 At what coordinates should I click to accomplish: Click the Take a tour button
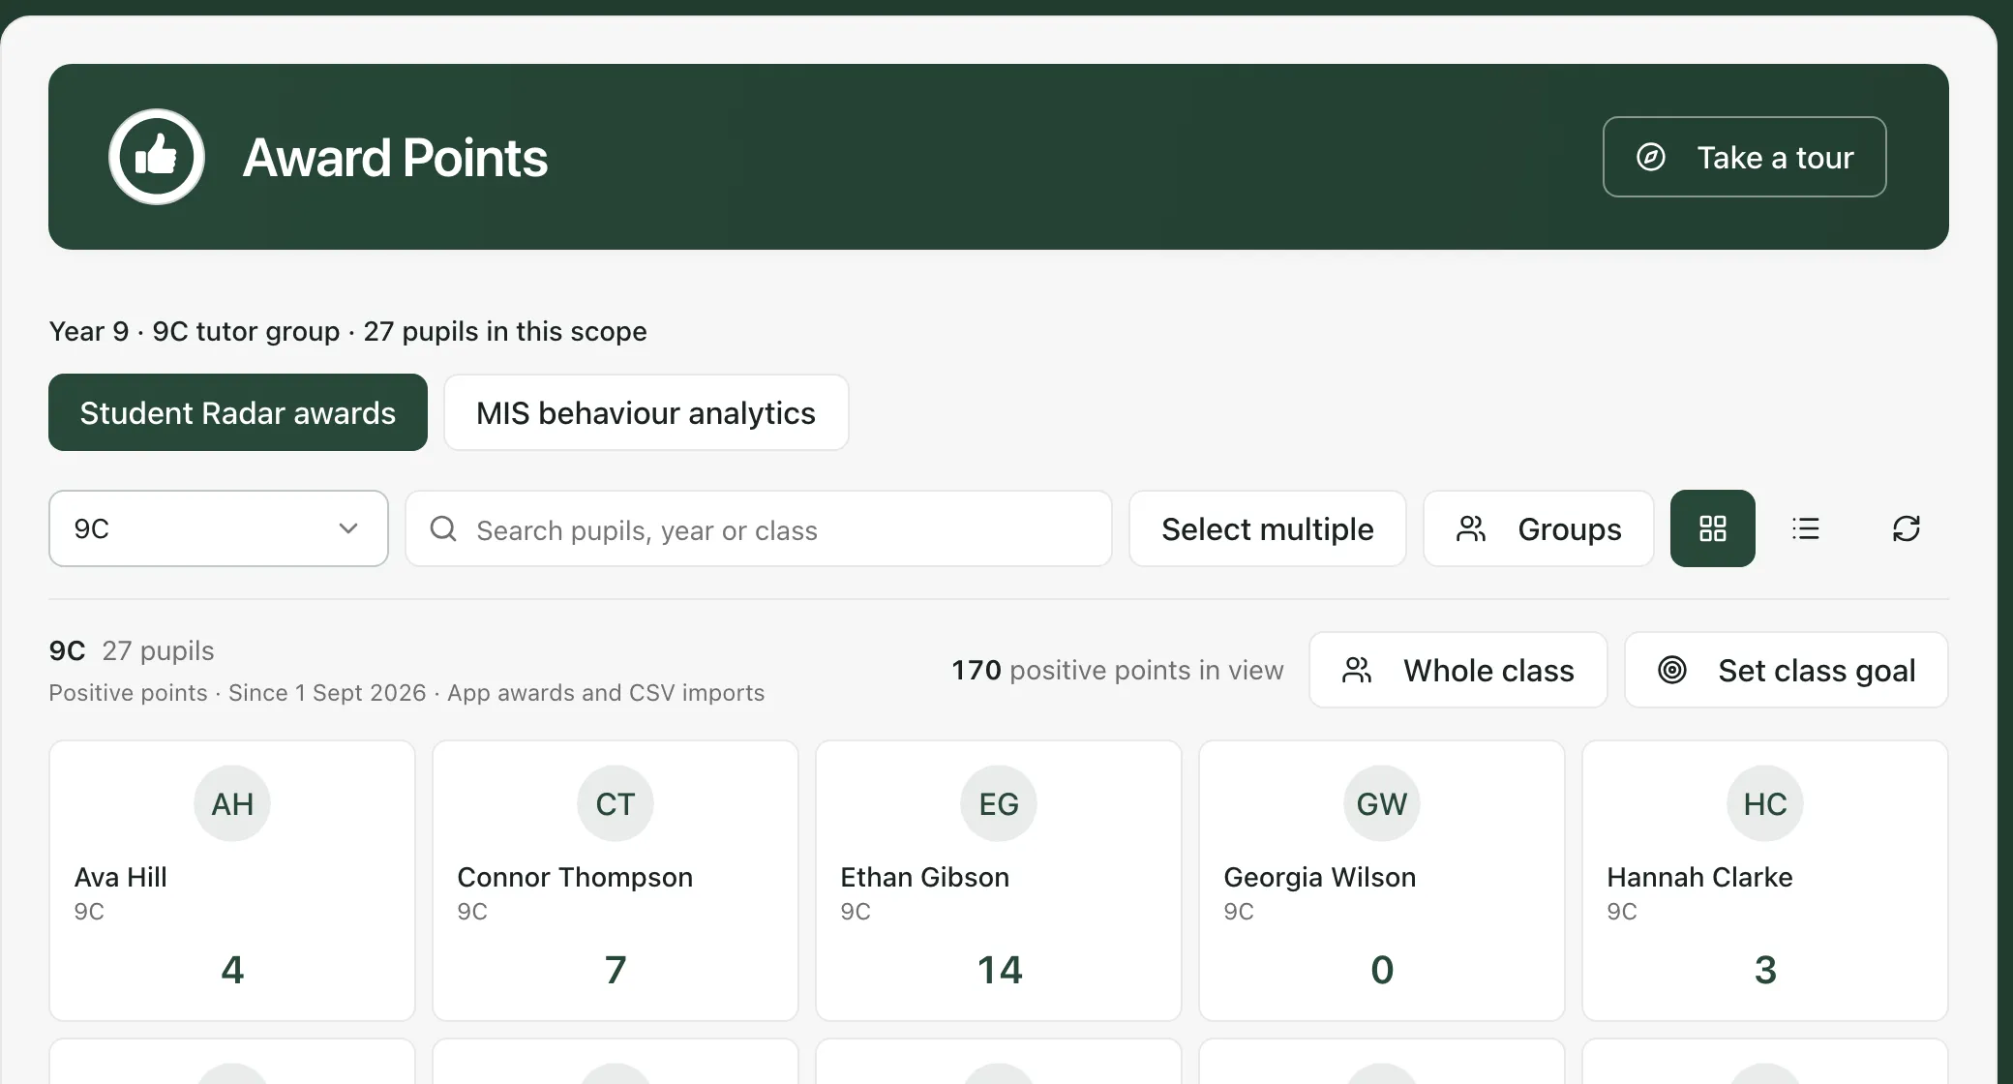pos(1745,157)
